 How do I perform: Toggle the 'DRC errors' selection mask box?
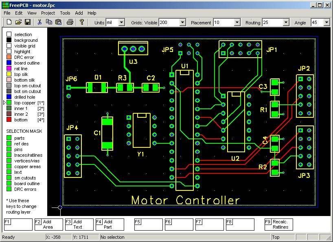(9, 189)
